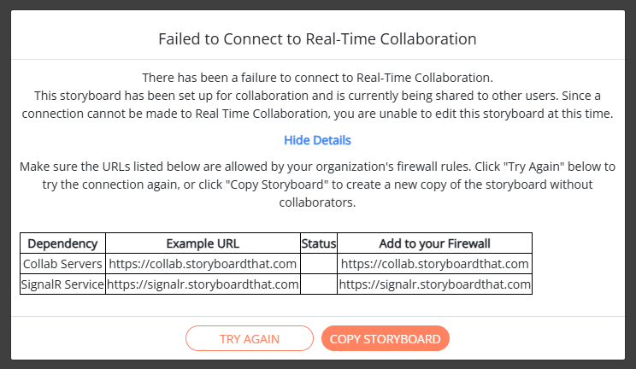This screenshot has width=636, height=369.
Task: Click the Example URL column header
Action: click(203, 243)
